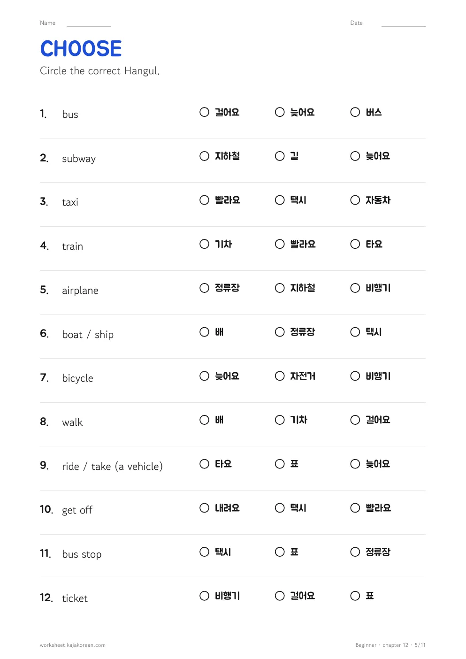Mark 길 circle in question 2 row
This screenshot has height=659, width=466.
tap(280, 156)
